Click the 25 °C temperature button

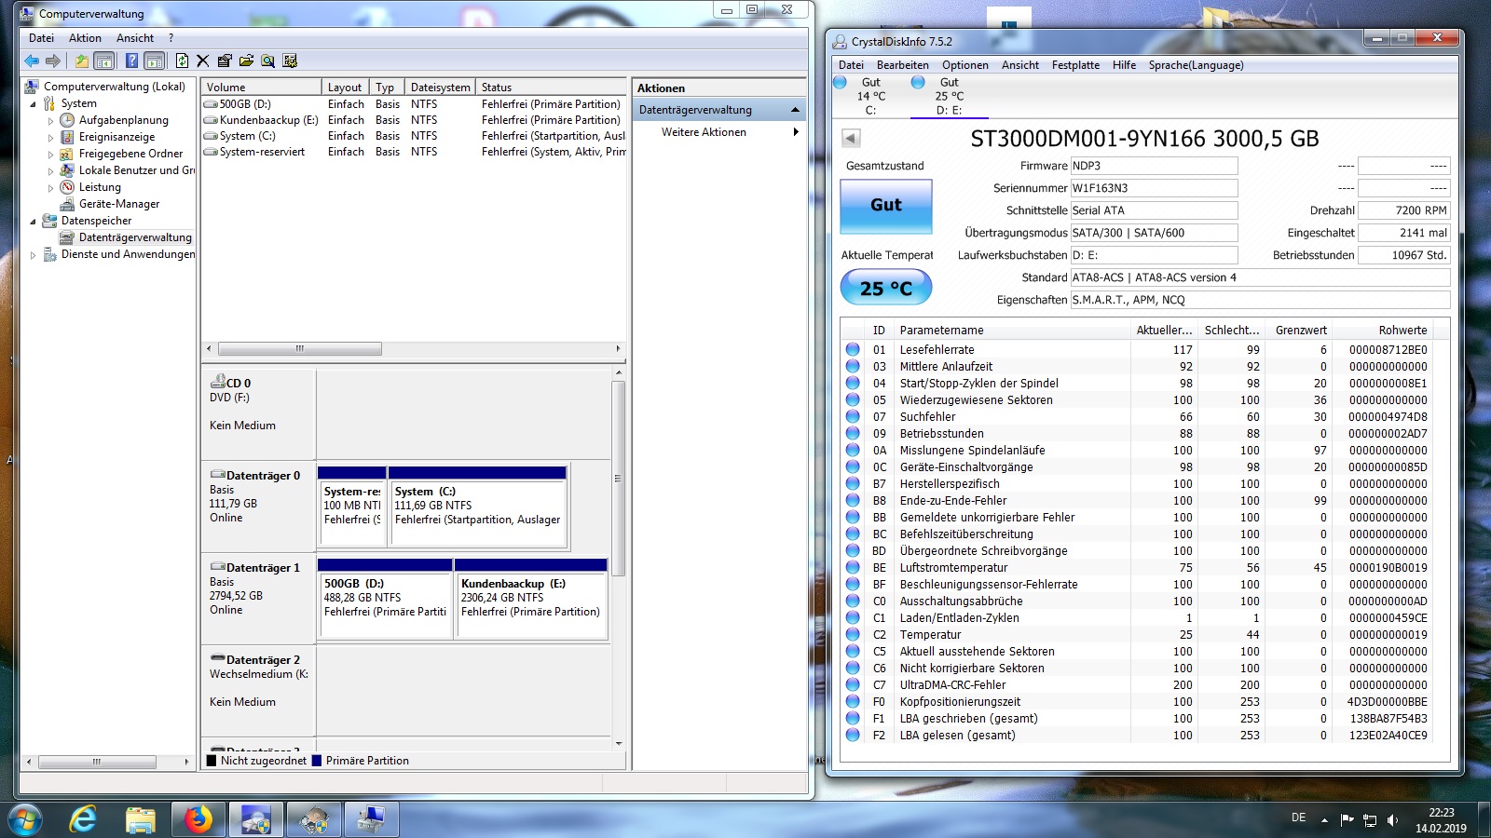885,288
